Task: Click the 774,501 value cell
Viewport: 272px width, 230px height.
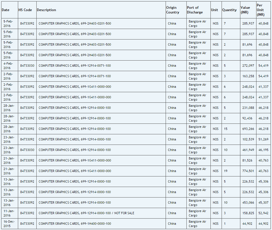Action: pyautogui.click(x=248, y=171)
